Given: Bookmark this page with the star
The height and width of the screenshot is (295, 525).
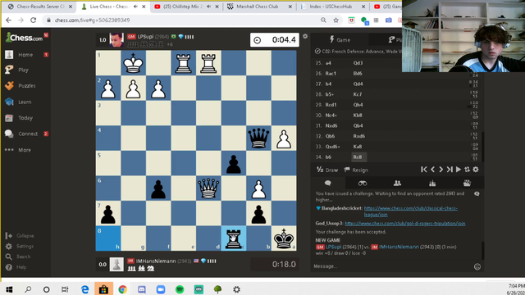Looking at the screenshot, I should pos(336,20).
